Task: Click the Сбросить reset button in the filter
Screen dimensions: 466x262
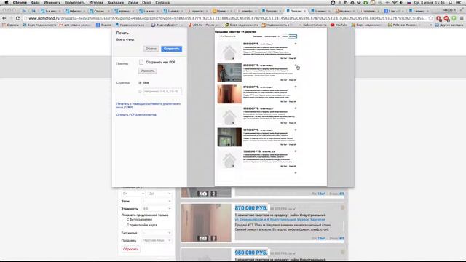Action: 131,249
